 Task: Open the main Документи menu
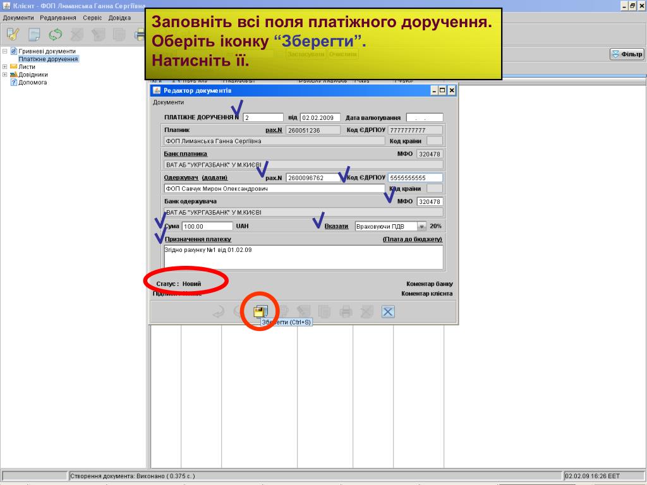pos(18,18)
